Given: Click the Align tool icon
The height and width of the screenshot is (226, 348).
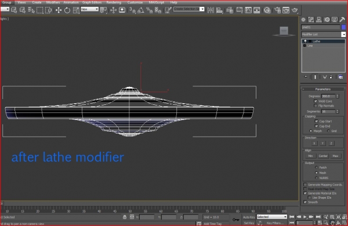Looking at the screenshot, I should (x=219, y=10).
